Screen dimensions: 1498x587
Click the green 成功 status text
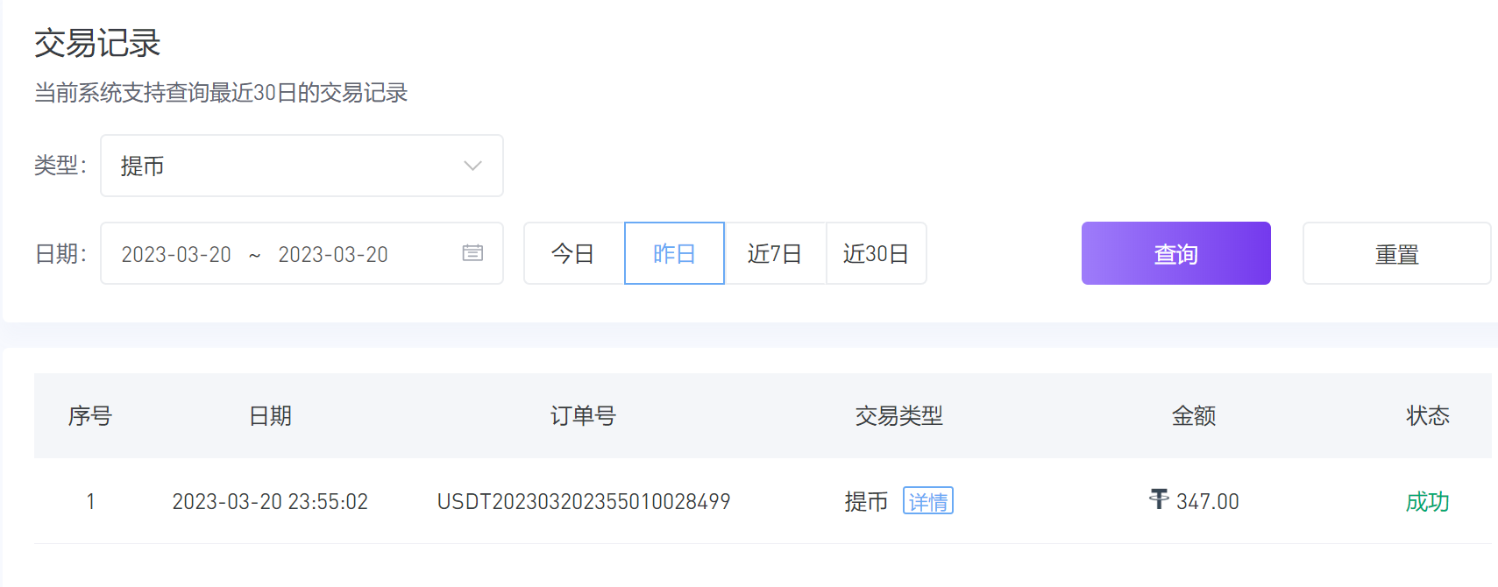(1428, 501)
